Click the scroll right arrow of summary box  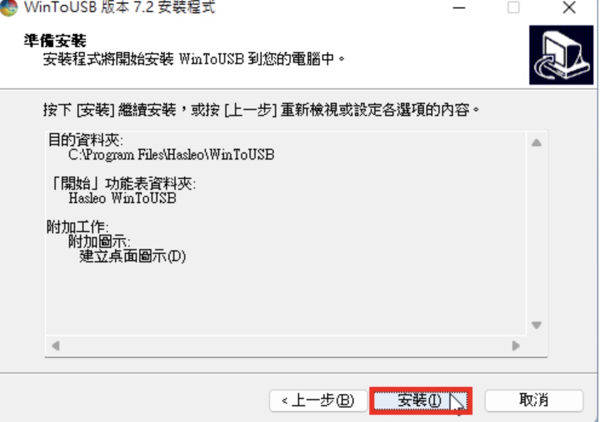click(515, 346)
